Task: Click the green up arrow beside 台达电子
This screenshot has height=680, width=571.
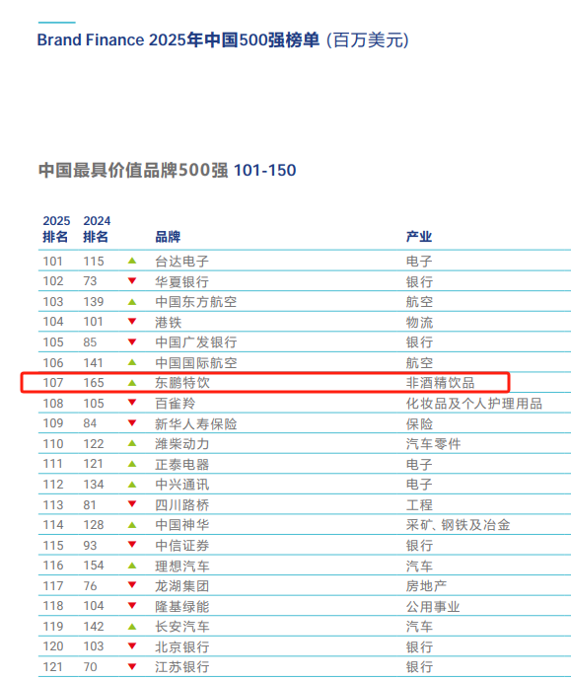Action: 132,261
